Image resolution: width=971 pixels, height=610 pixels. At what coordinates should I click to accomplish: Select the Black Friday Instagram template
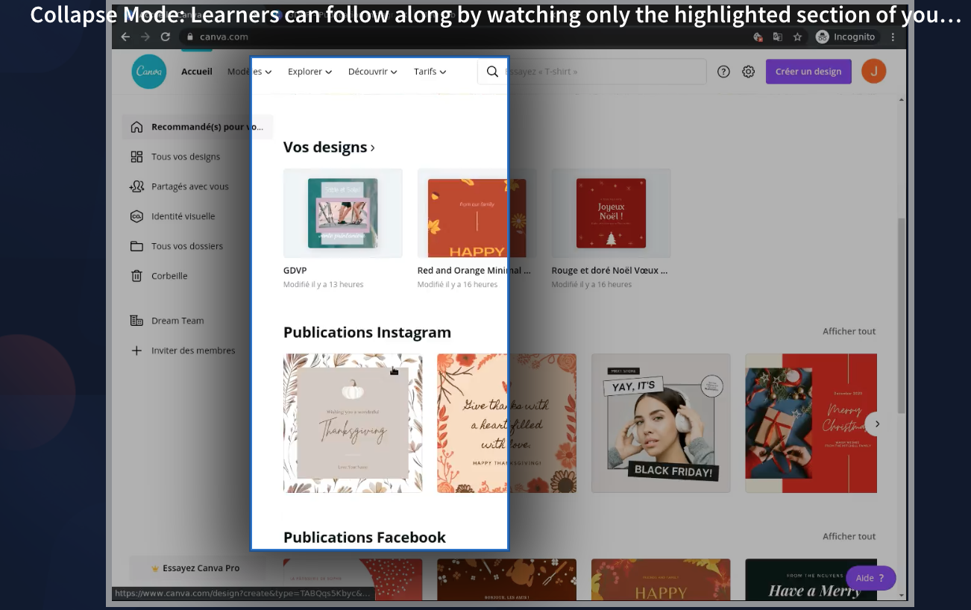[661, 423]
